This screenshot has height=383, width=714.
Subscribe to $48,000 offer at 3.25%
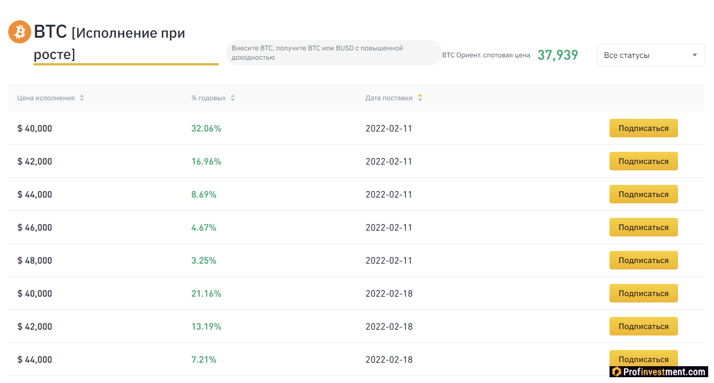click(x=643, y=260)
